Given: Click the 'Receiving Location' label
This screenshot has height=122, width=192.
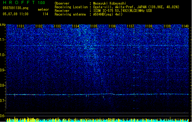Looking at the screenshot, I should (x=71, y=7).
